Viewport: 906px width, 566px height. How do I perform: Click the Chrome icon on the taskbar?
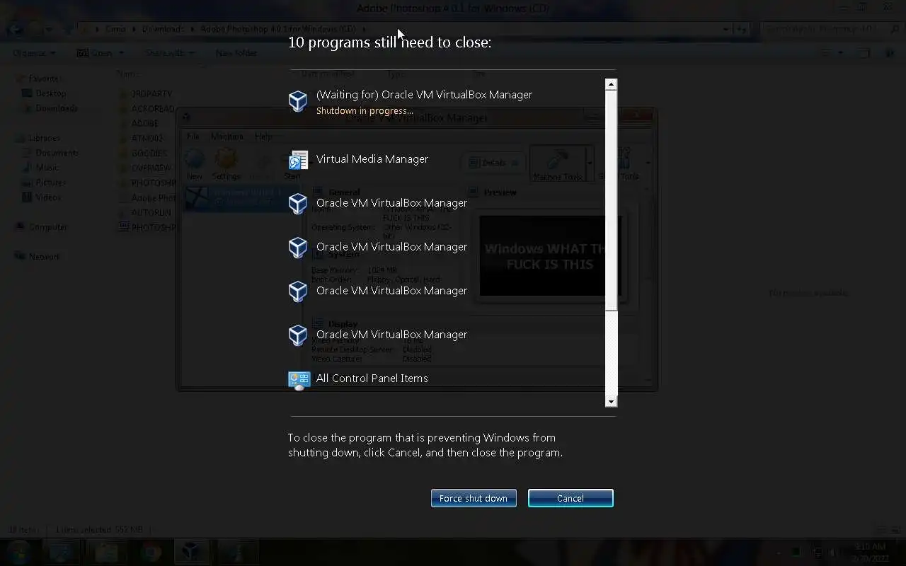point(150,551)
